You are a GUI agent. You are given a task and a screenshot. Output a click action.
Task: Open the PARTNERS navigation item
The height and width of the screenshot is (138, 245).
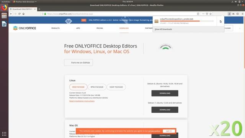pos(149,28)
